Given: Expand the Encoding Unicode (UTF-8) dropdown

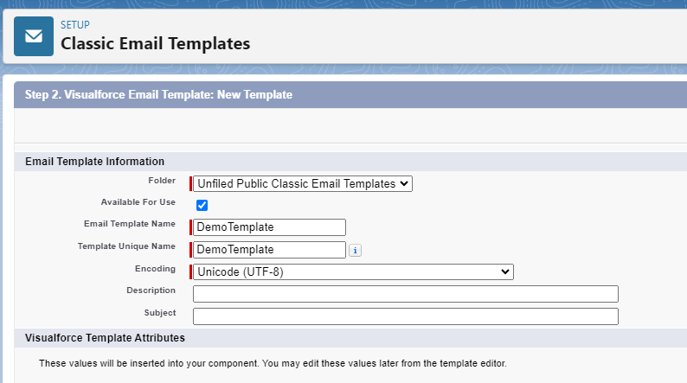Looking at the screenshot, I should [x=353, y=271].
